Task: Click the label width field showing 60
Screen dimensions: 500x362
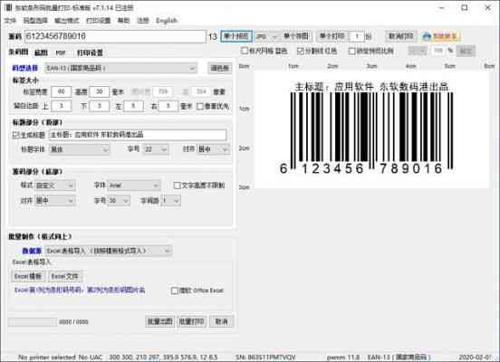Action: pos(62,91)
